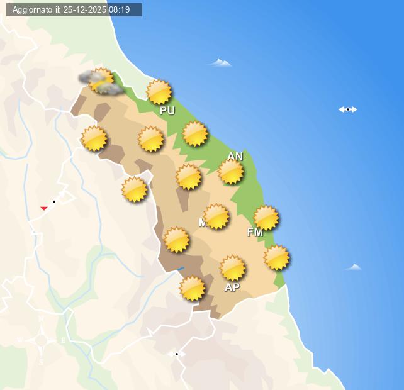Select the sun icon just below AN label
This screenshot has height=390, width=404.
(x=231, y=172)
